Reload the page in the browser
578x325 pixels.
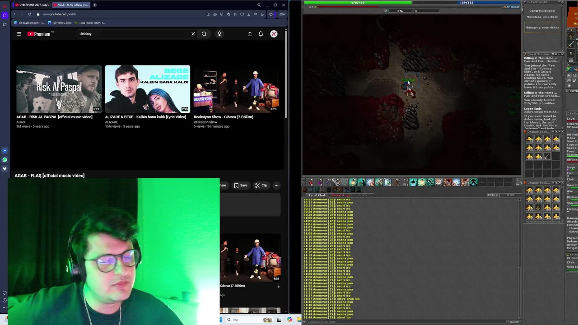click(29, 14)
